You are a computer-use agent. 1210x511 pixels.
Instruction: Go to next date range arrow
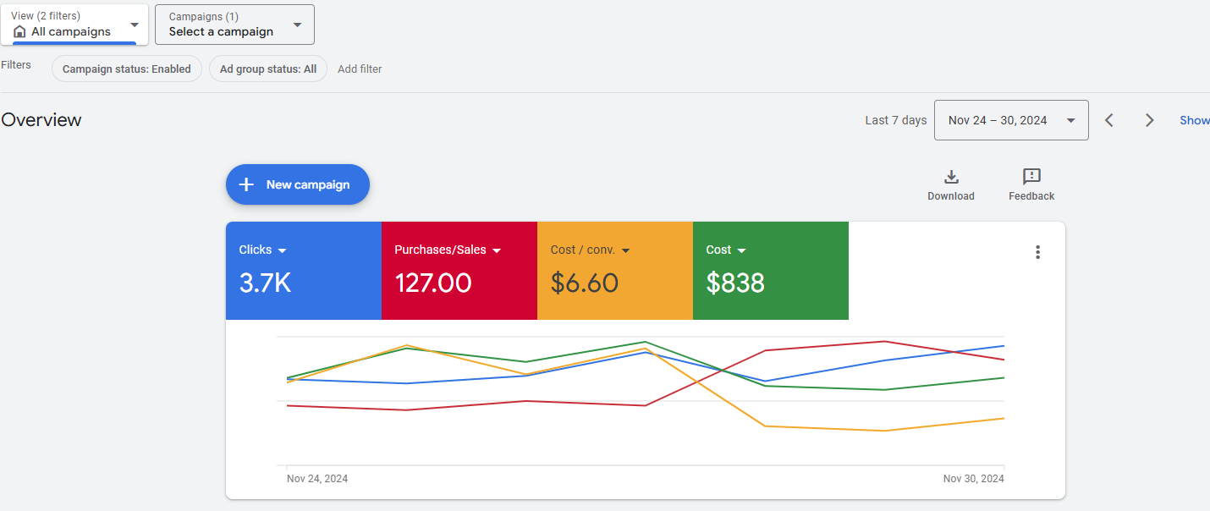1149,120
